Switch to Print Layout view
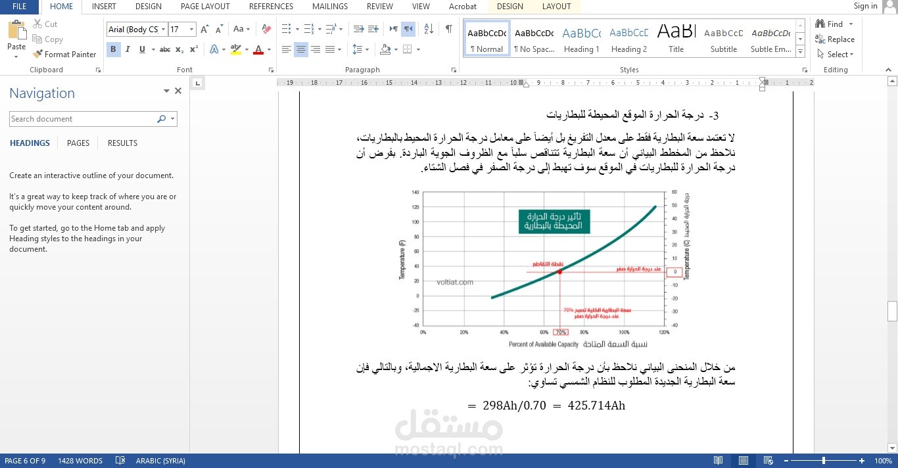The height and width of the screenshot is (468, 898). pos(744,461)
